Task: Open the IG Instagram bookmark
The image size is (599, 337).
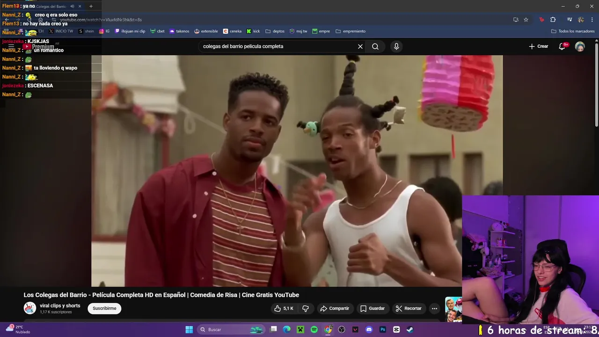Action: click(104, 31)
